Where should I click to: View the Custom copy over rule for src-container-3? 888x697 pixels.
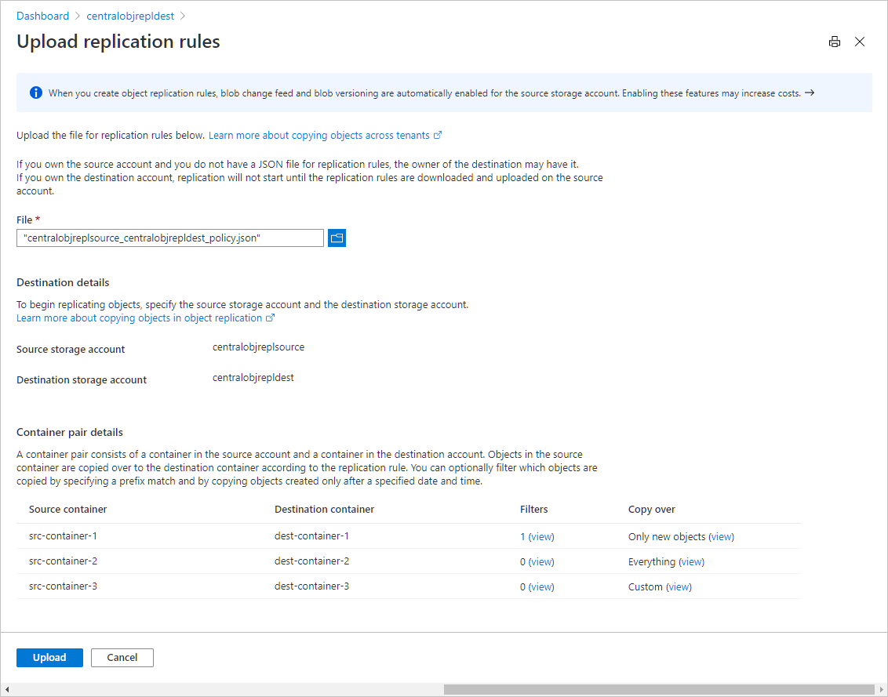pyautogui.click(x=679, y=586)
